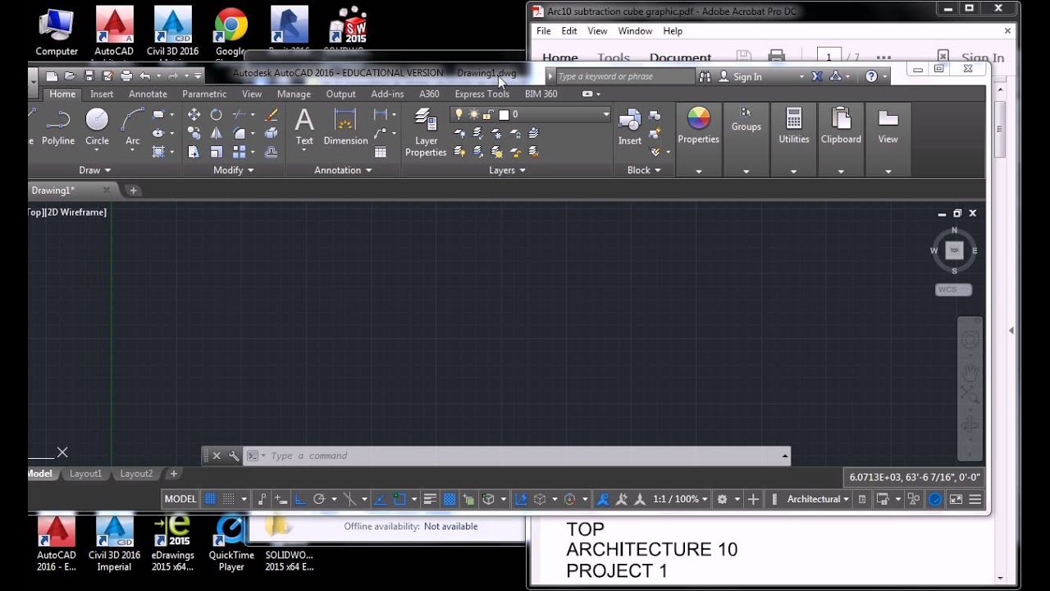Screen dimensions: 1050x591
Task: Click the Plot printer icon in quick access toolbar
Action: click(126, 76)
